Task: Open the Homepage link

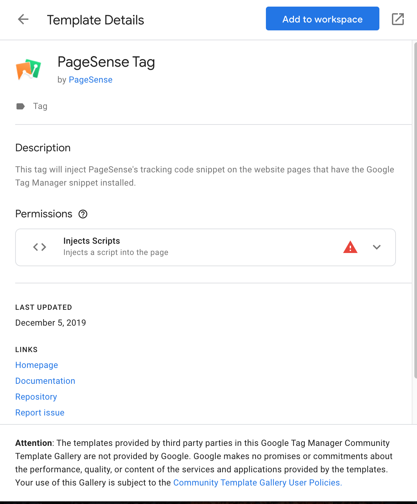Action: 36,365
